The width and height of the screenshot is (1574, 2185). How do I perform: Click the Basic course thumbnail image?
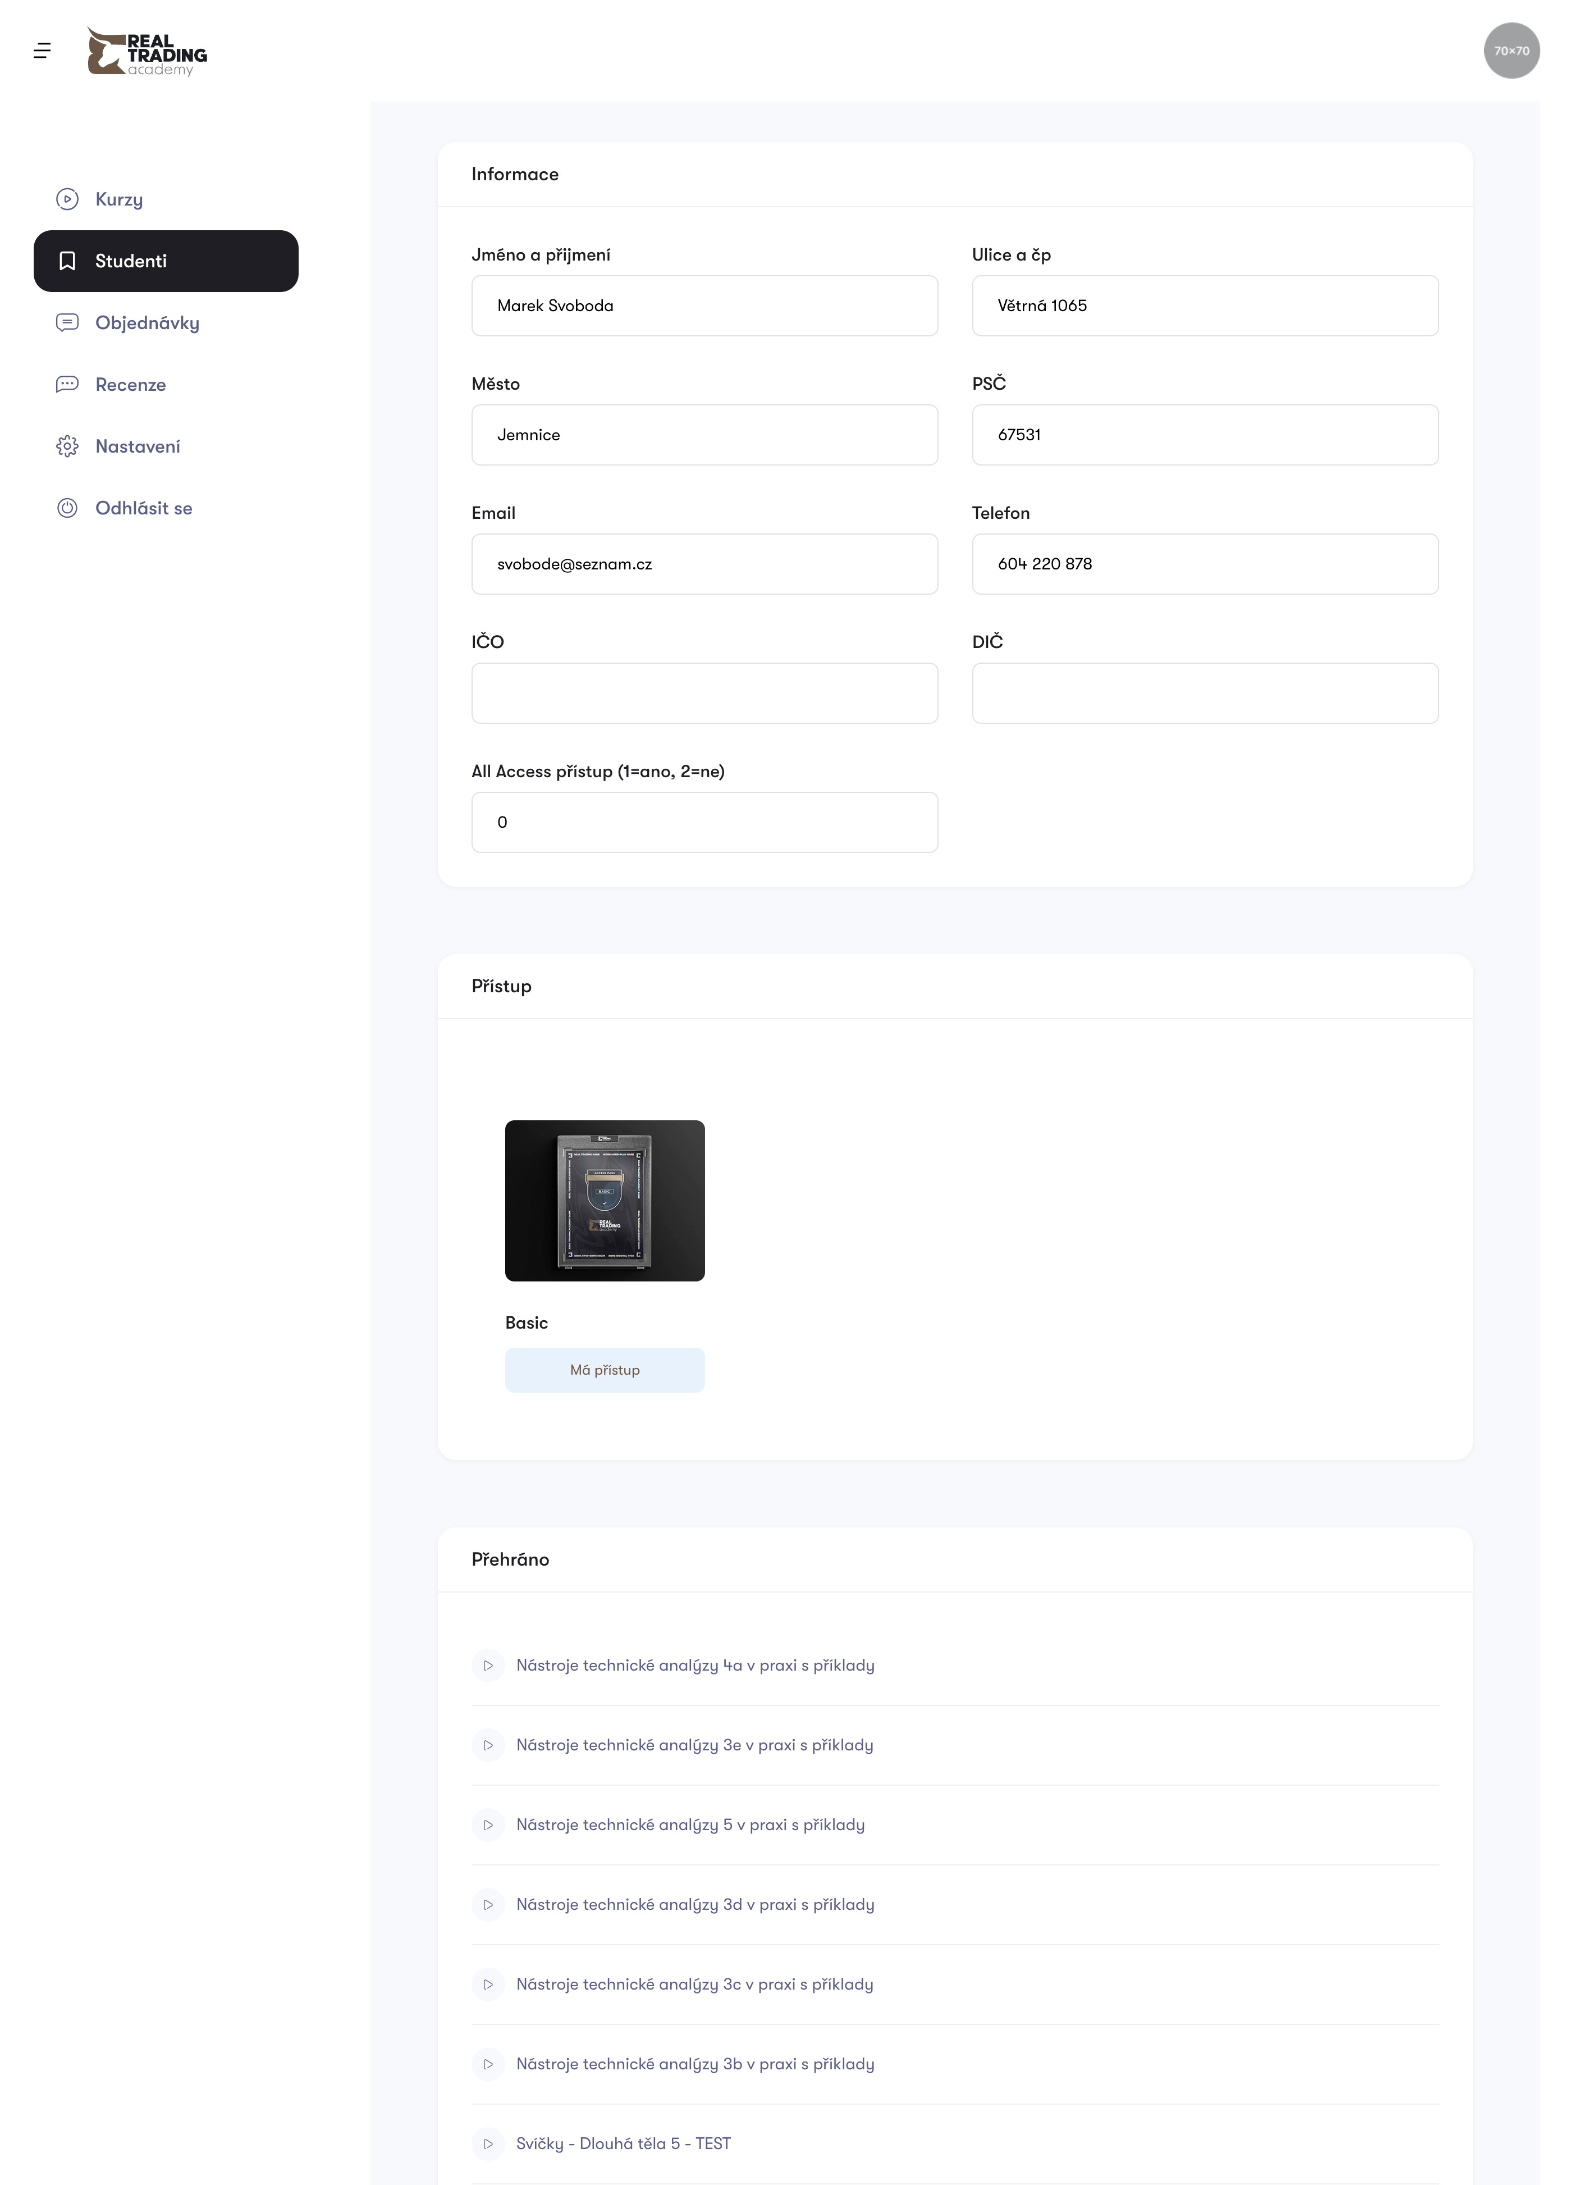tap(605, 1201)
